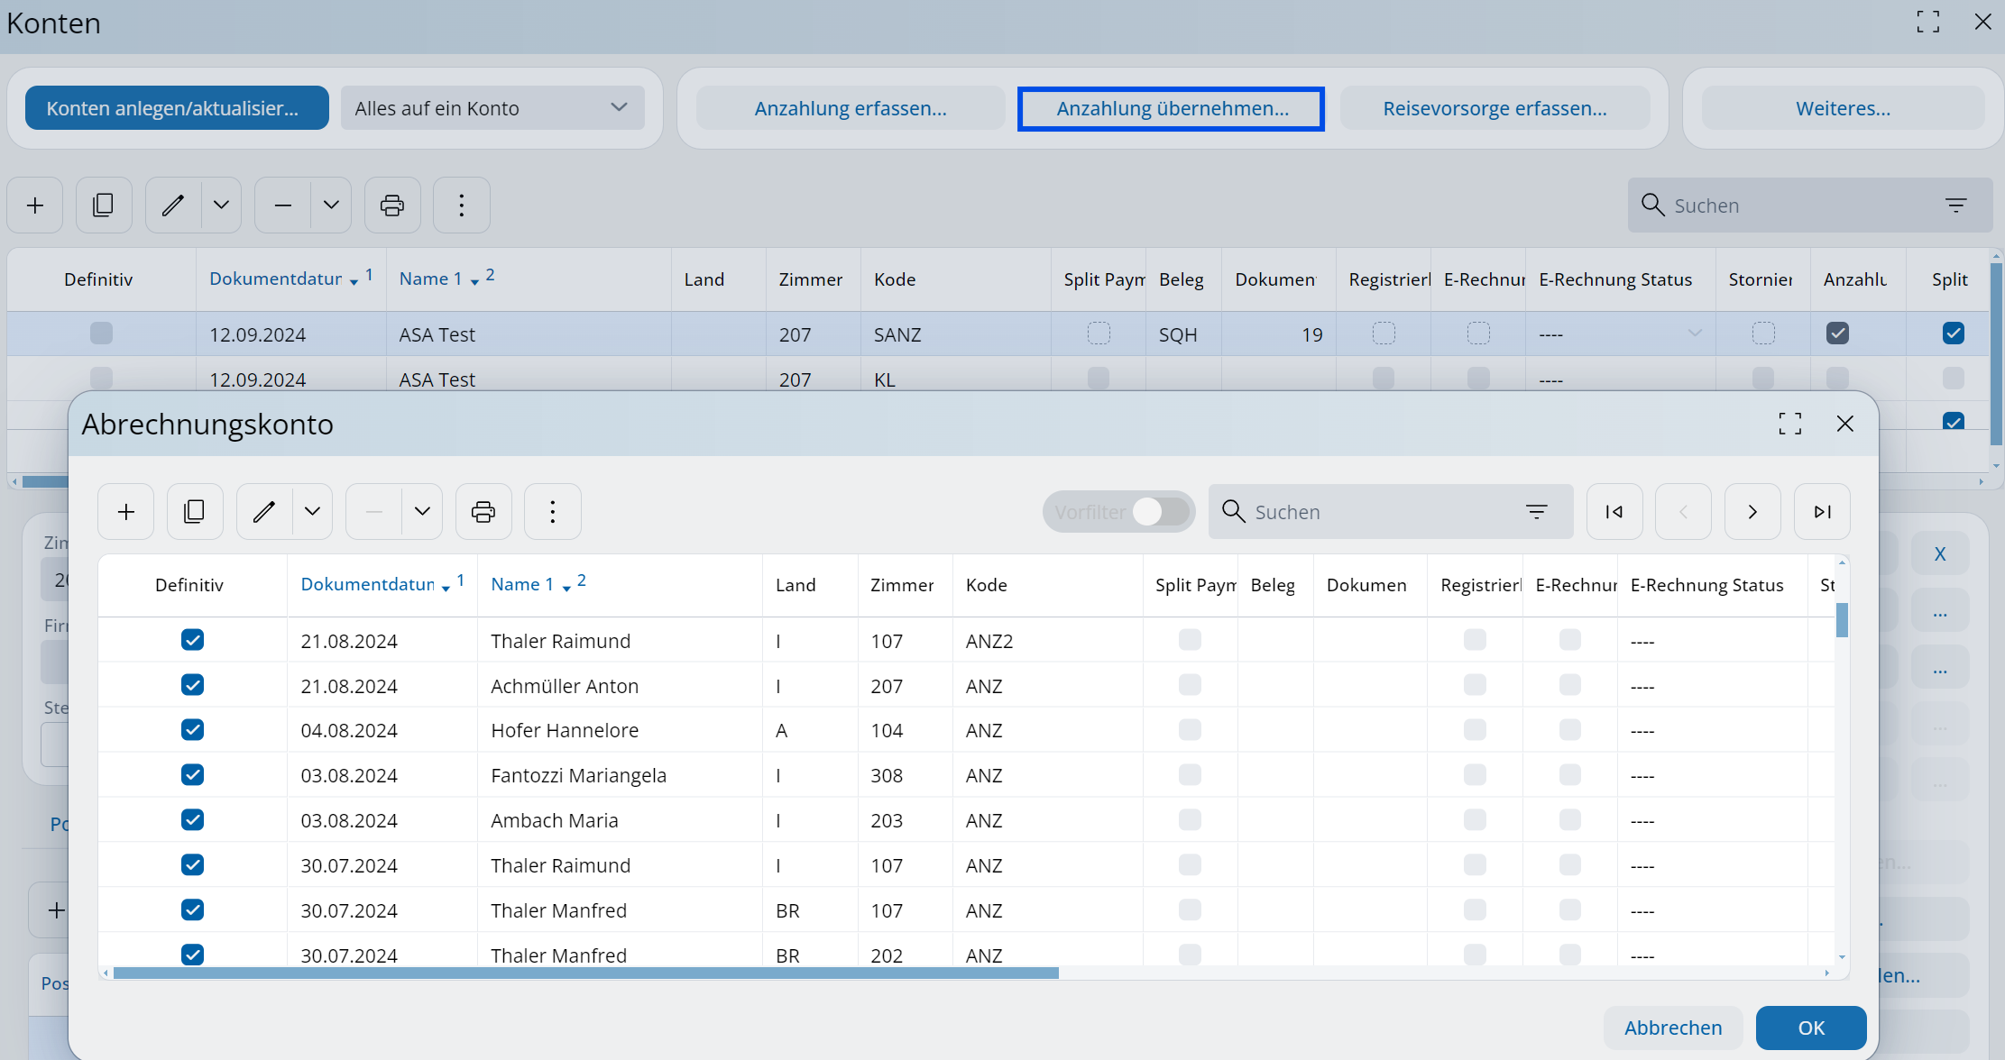The width and height of the screenshot is (2005, 1060).
Task: Expand the dropdown arrow next to the edit pencil
Action: [312, 512]
